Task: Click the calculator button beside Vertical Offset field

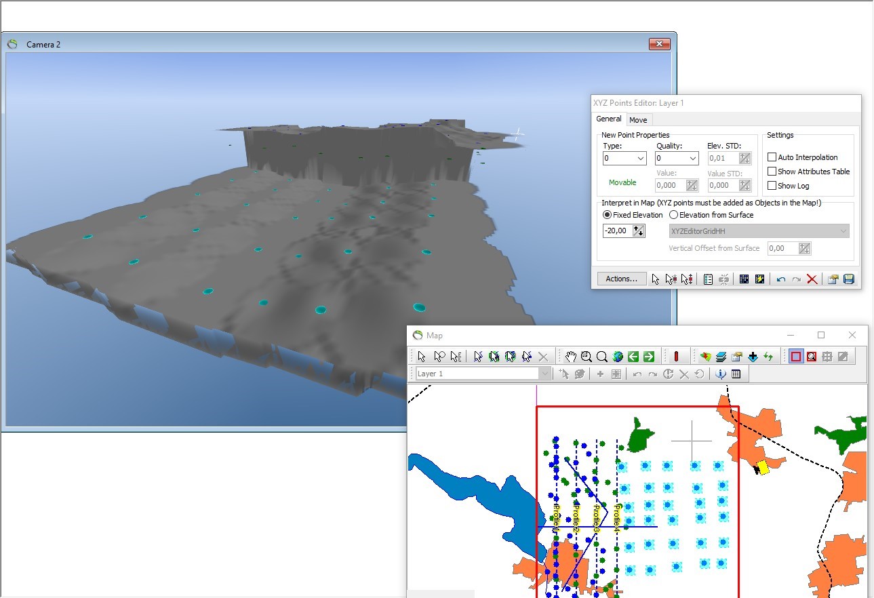Action: click(804, 248)
